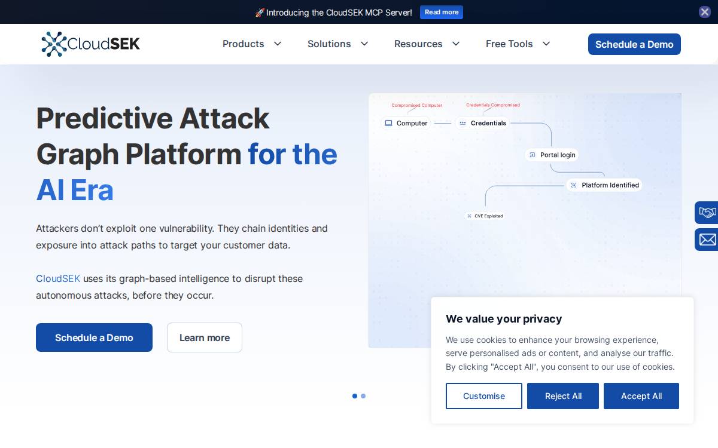
Task: Expand the Resources chevron arrow
Action: tap(456, 44)
